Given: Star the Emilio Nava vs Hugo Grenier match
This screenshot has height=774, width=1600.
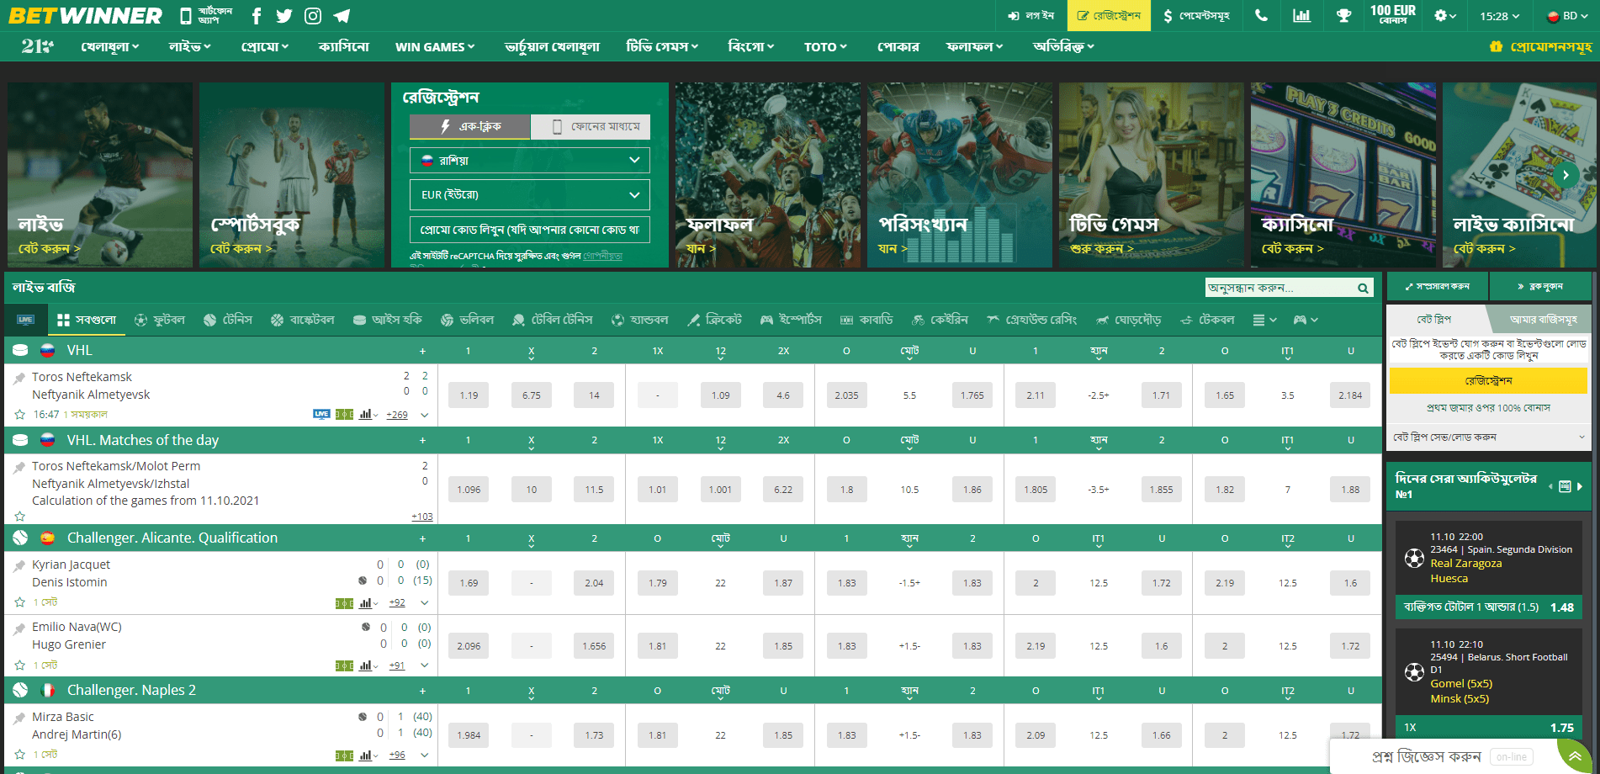Looking at the screenshot, I should [x=19, y=665].
